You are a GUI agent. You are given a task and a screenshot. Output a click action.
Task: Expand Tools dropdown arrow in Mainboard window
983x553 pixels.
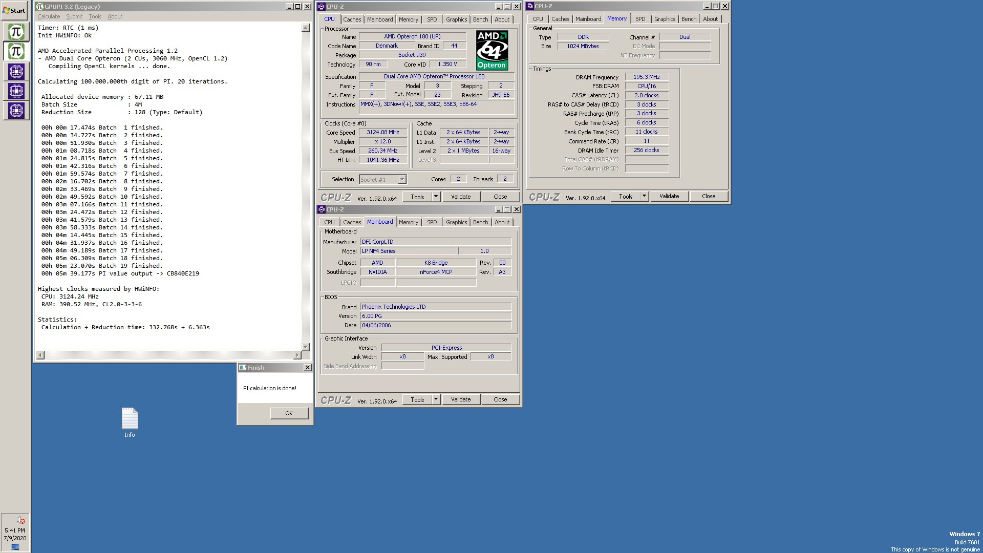436,399
